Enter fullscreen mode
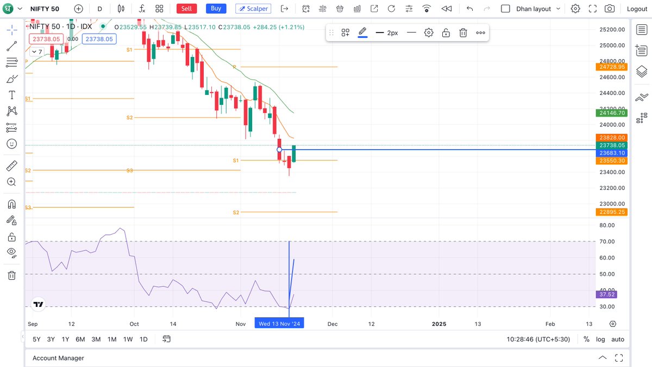Viewport: 652px width, 367px height. [593, 9]
